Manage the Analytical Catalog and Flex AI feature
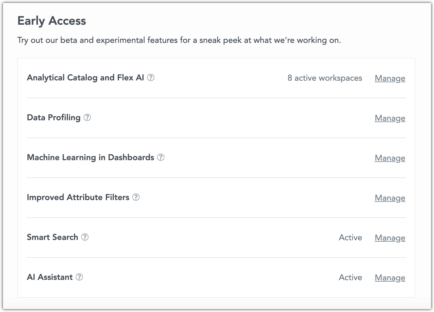This screenshot has width=434, height=312. click(x=390, y=78)
